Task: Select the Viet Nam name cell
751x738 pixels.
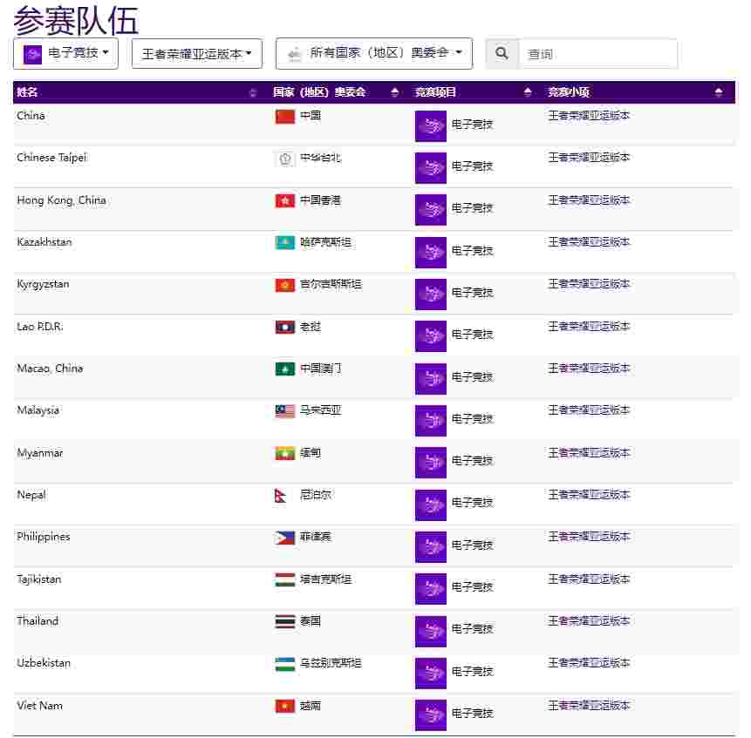Action: coord(40,706)
